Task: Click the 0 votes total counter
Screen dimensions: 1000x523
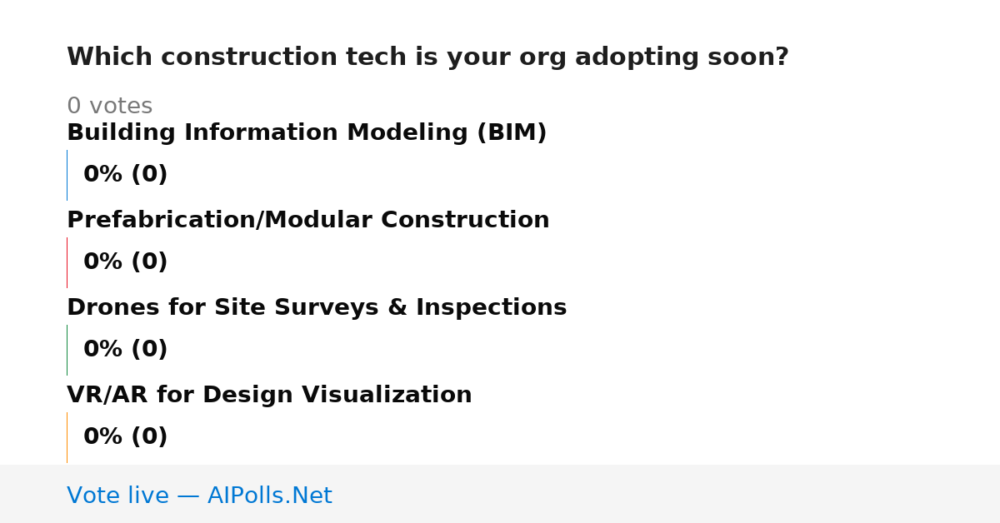Action: coord(109,107)
